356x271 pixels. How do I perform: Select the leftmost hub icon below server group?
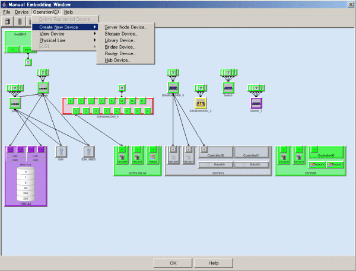coord(15,103)
